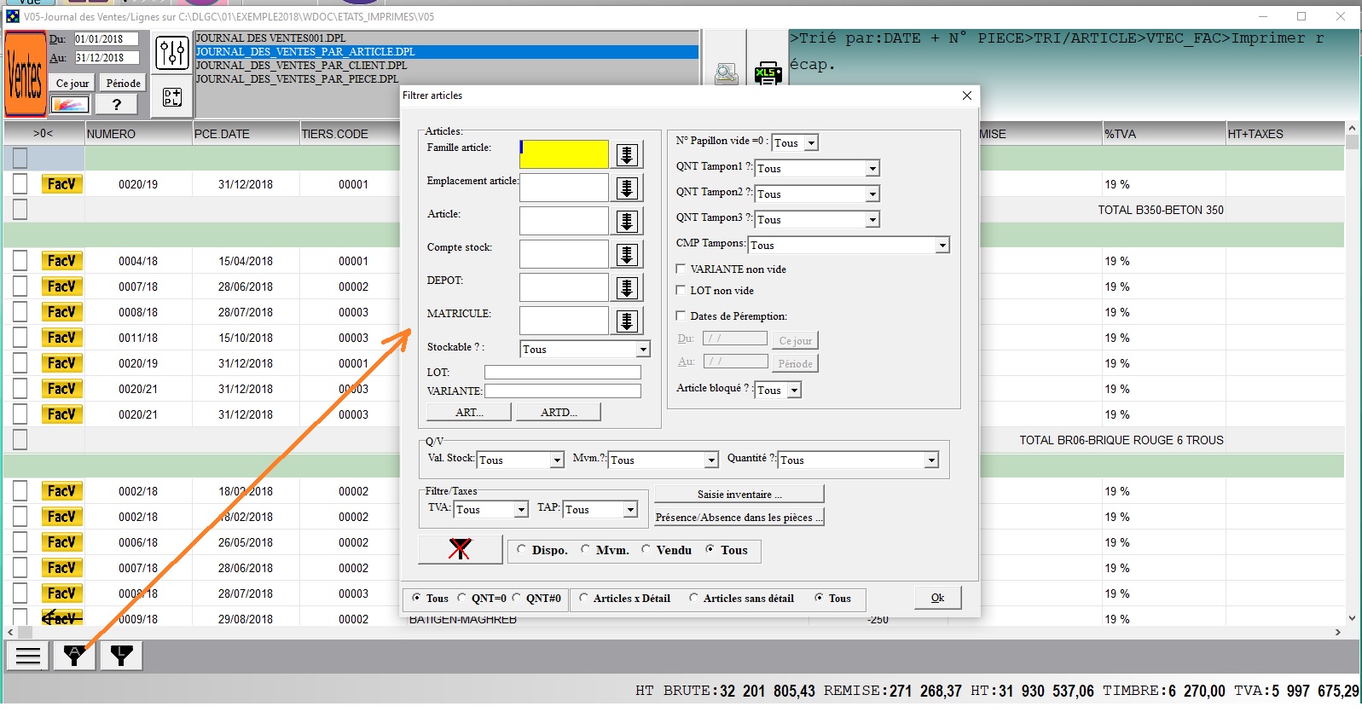1362x712 pixels.
Task: Open Saisie inventaire button
Action: (x=739, y=494)
